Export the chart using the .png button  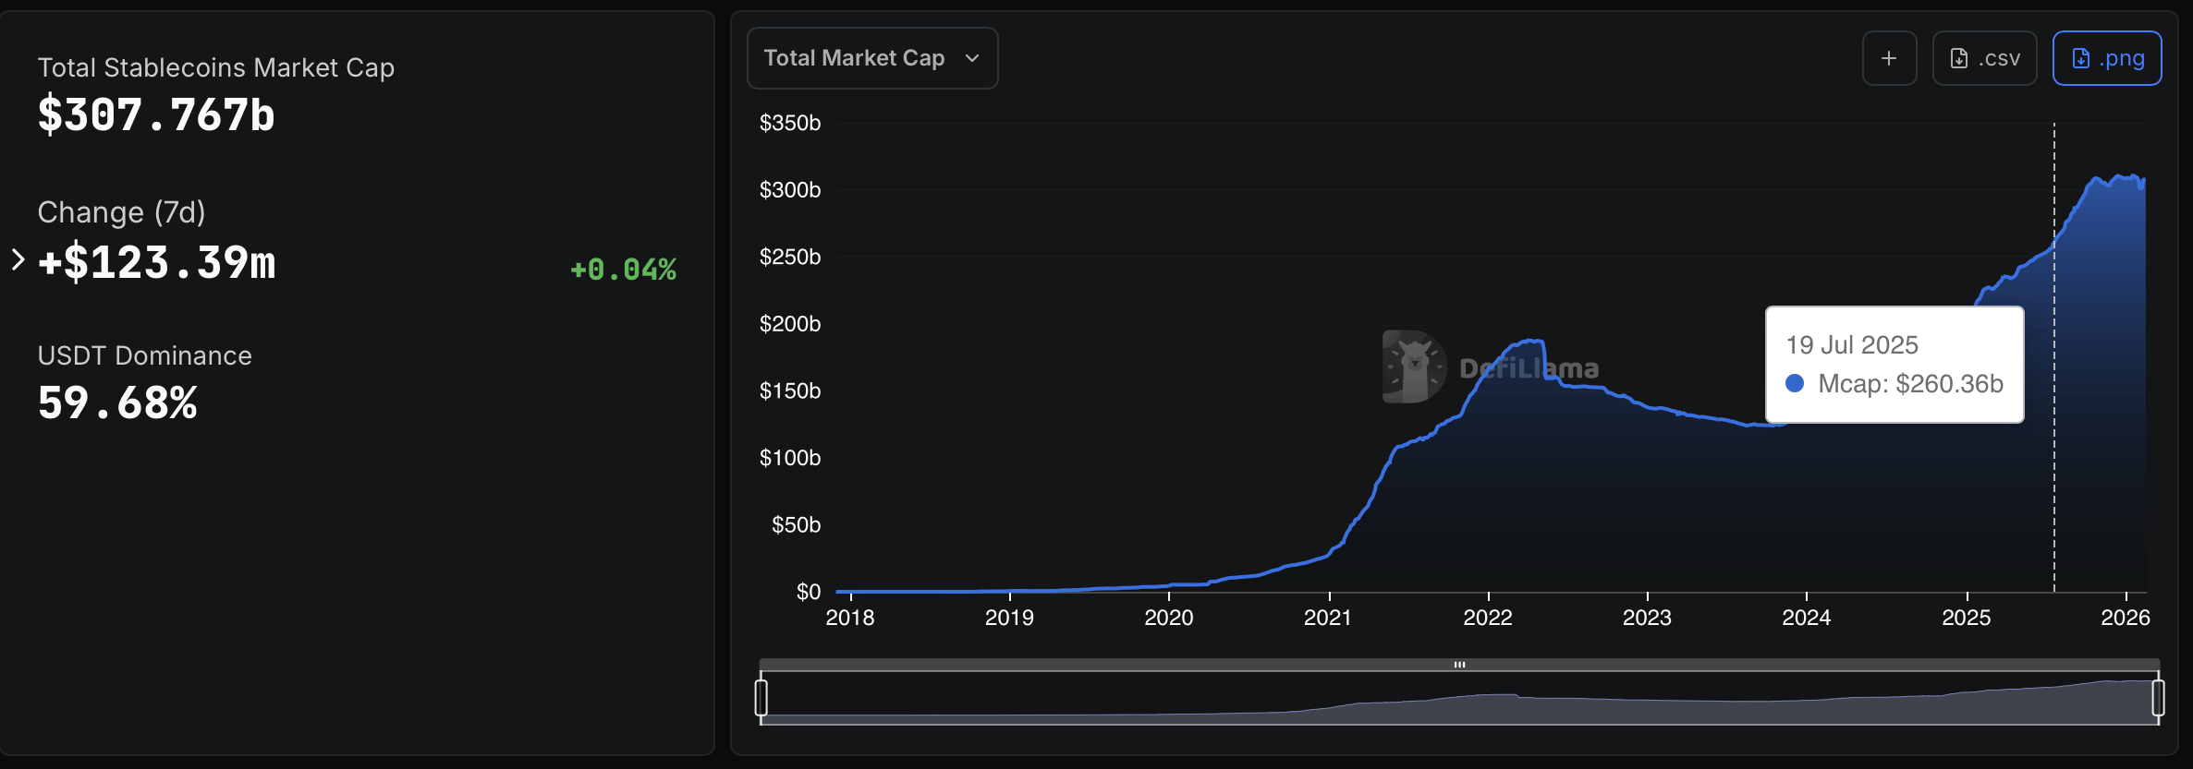(x=2106, y=58)
